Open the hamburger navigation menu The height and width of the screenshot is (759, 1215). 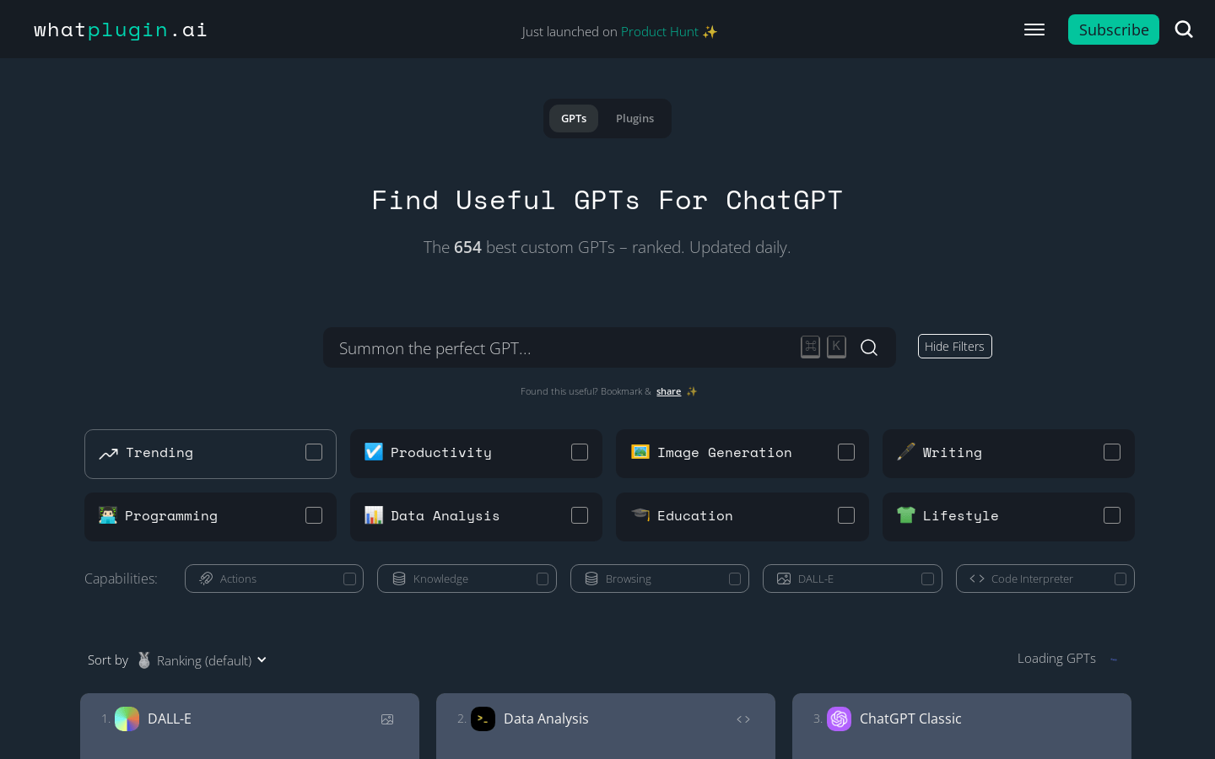click(1034, 29)
